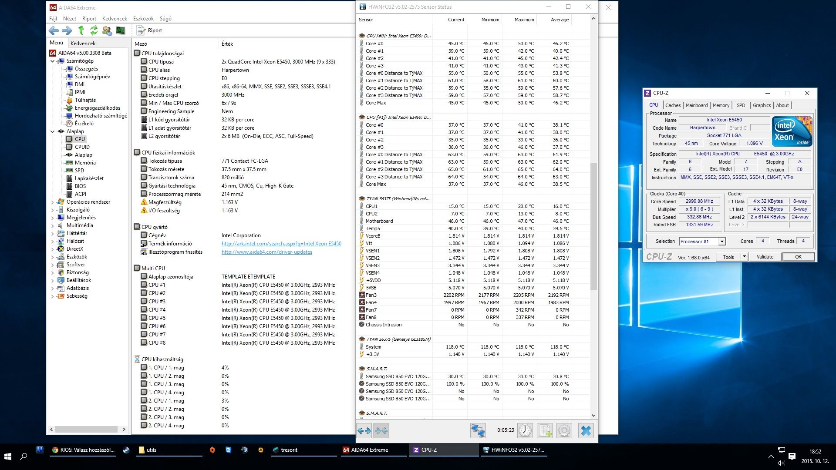836x470 pixels.
Task: Select the CPUID tree item
Action: (x=82, y=147)
